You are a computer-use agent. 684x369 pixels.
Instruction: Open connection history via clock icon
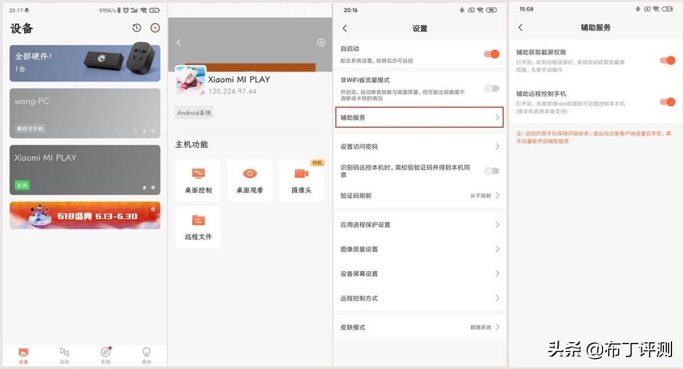[x=135, y=27]
